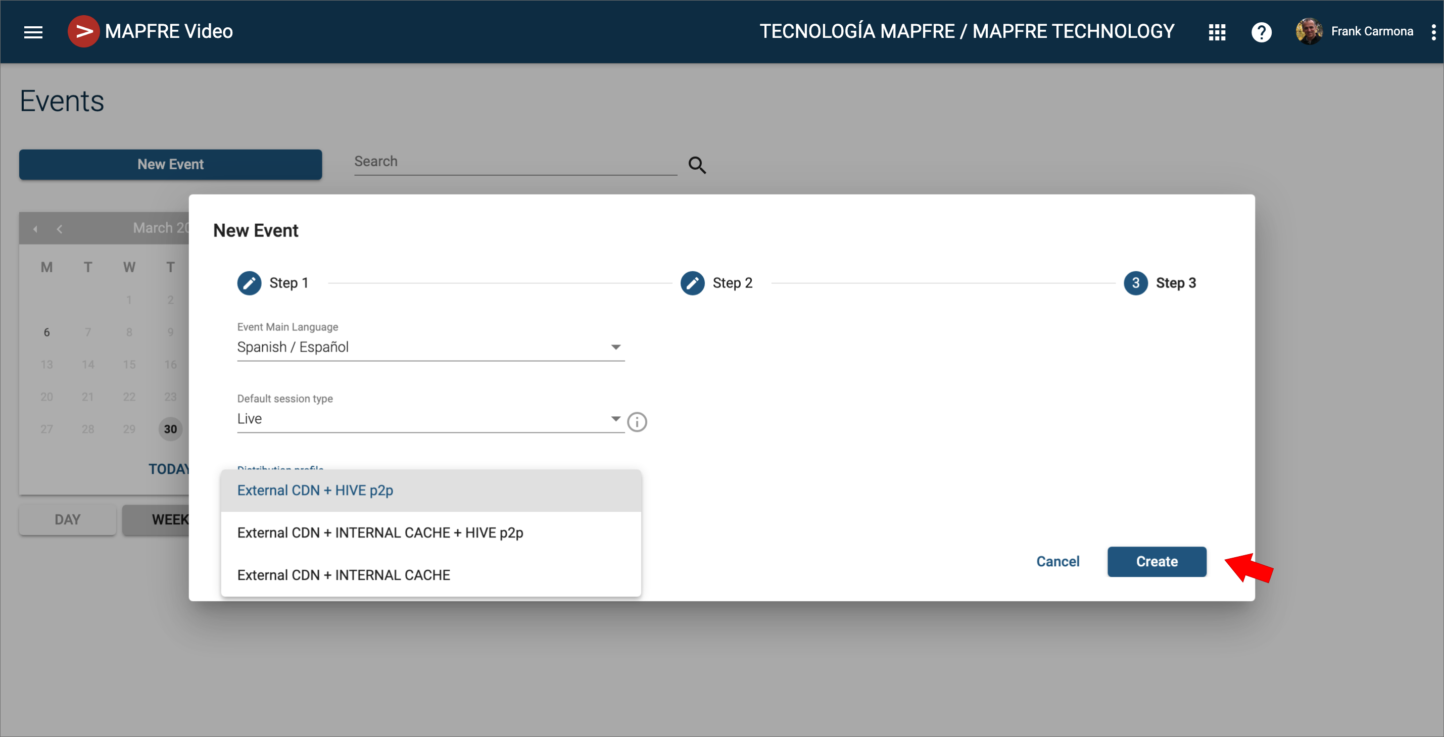Choose External CDN + INTERNAL CACHE + HIVE p2p
1444x737 pixels.
click(x=380, y=532)
